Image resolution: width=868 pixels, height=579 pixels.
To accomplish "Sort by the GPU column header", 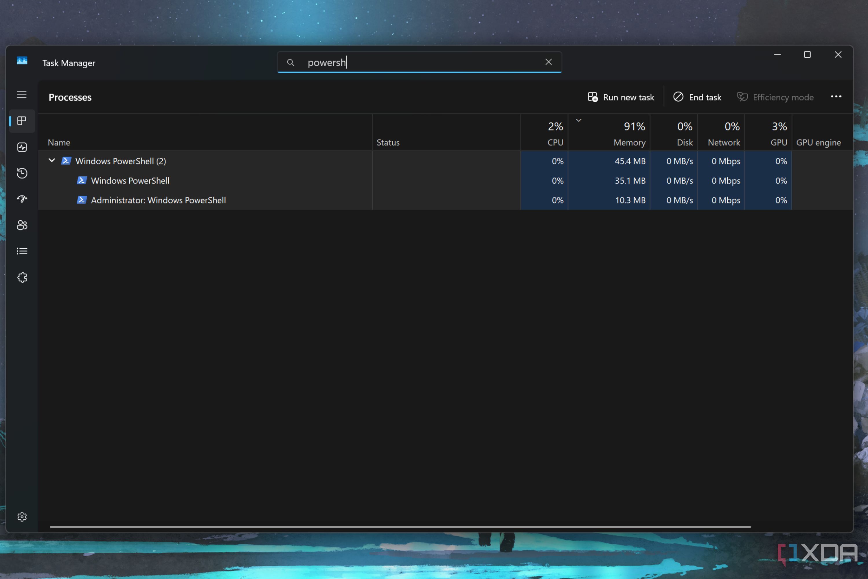I will click(x=768, y=133).
